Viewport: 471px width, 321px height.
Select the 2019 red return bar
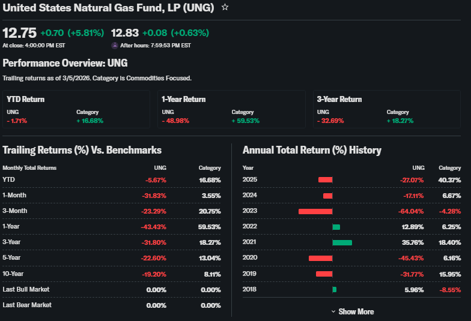pyautogui.click(x=324, y=274)
